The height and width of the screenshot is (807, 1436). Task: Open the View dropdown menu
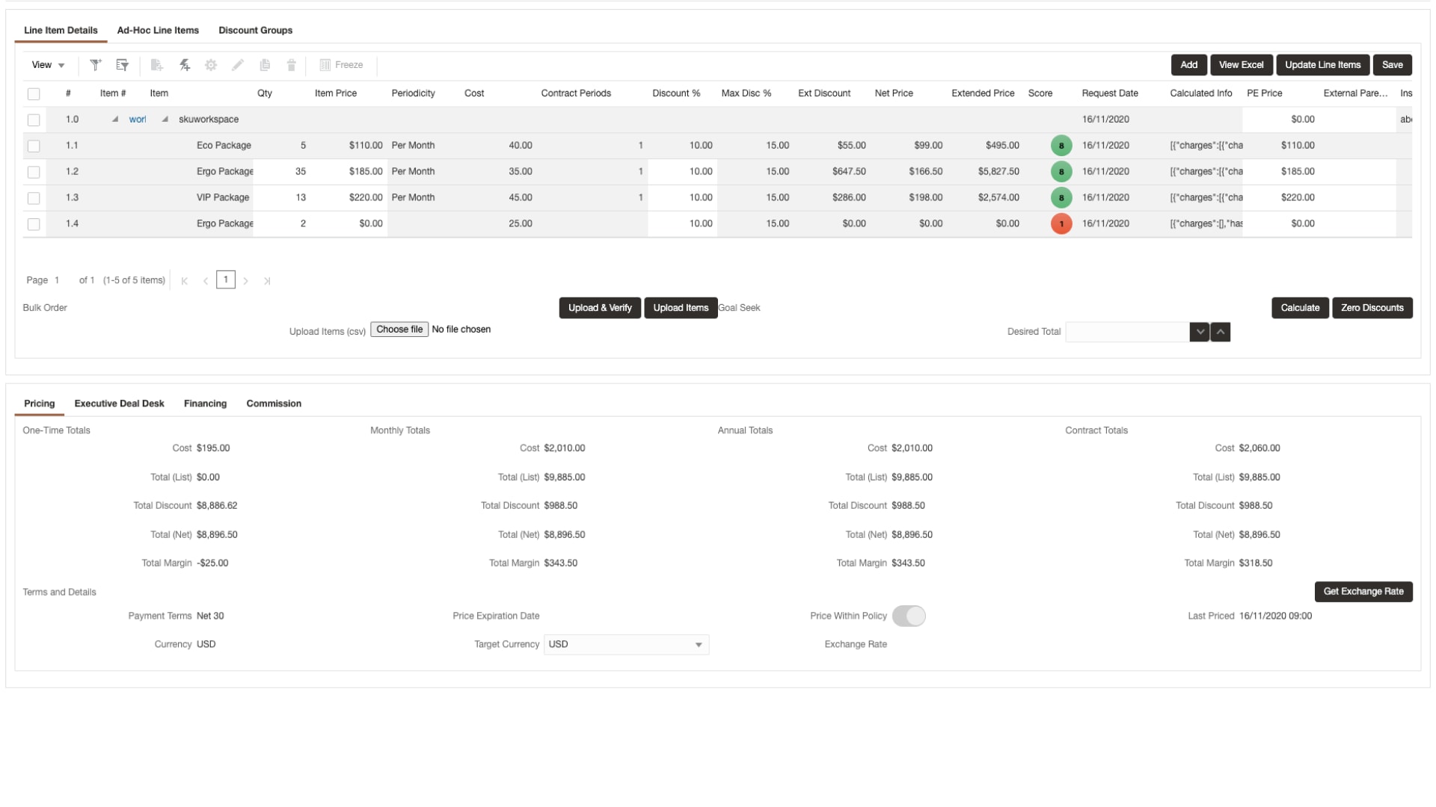48,65
